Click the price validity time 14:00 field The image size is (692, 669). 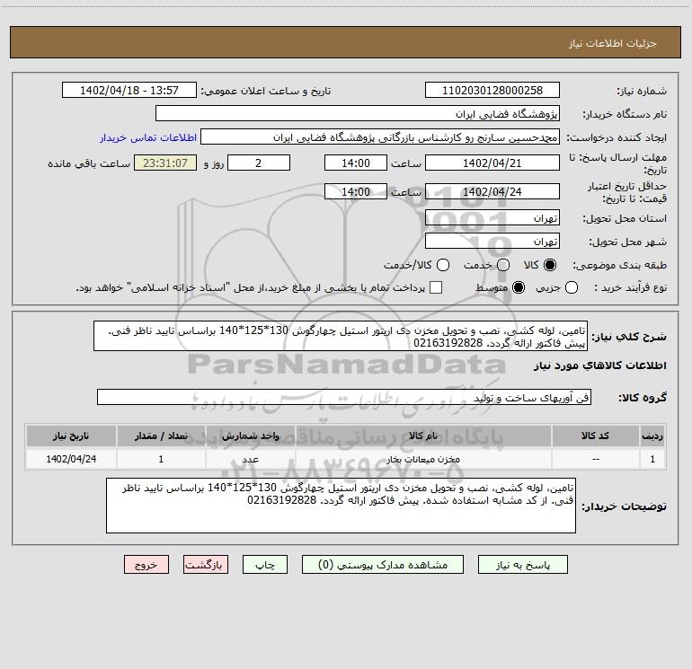tap(356, 191)
